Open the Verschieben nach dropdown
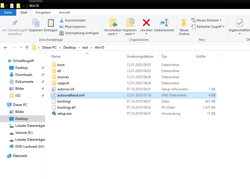Image resolution: width=250 pixels, height=179 pixels. point(117,34)
